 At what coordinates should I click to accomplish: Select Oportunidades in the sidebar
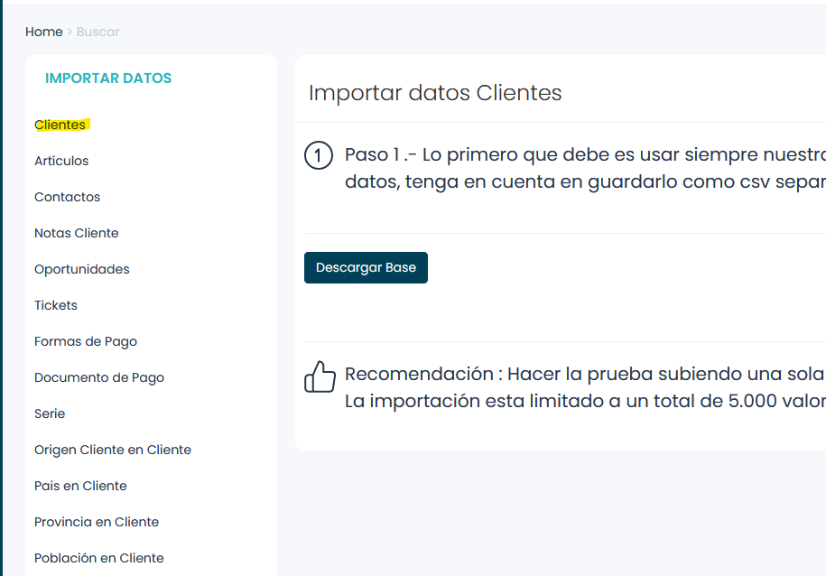[82, 269]
